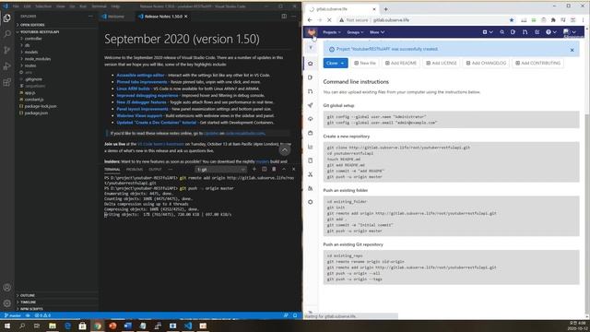
Task: Open the Explorer view in VS Code activity bar
Action: point(6,18)
